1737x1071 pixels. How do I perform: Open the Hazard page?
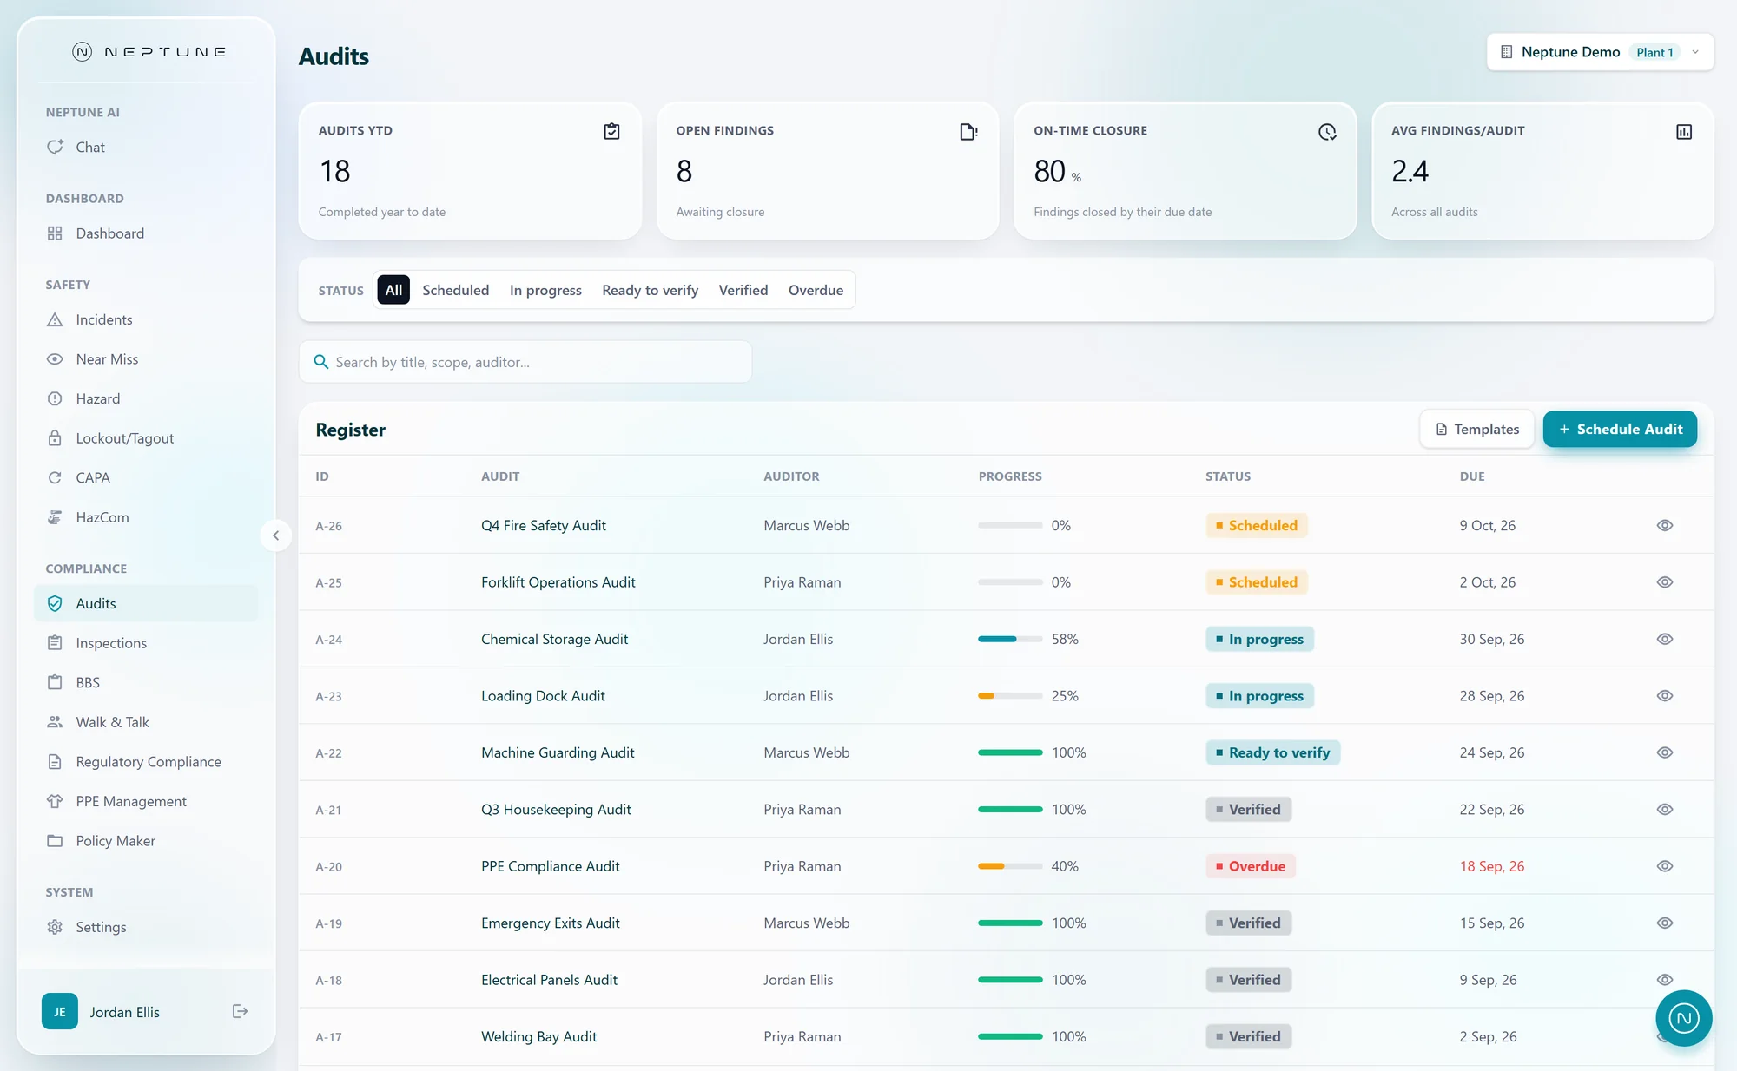coord(146,398)
